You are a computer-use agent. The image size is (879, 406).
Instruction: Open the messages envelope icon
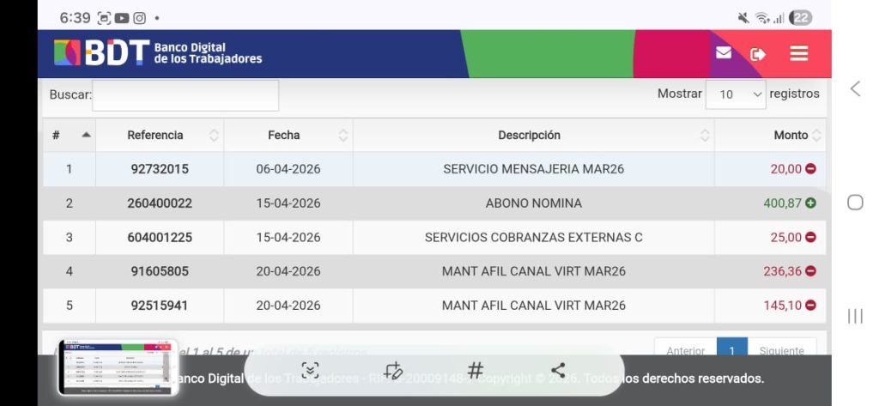click(724, 53)
